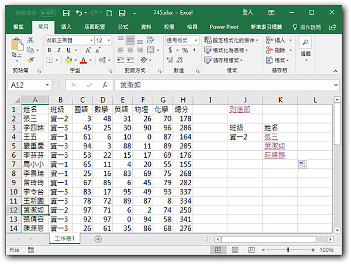The image size is (351, 264).
Task: Increase decimal places
Action: tap(170, 60)
